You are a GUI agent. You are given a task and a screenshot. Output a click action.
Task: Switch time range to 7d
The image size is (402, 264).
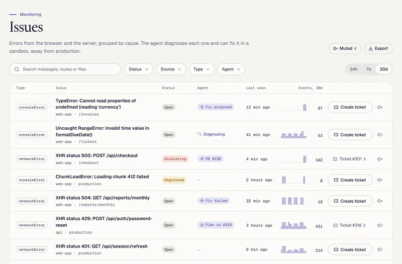click(368, 69)
